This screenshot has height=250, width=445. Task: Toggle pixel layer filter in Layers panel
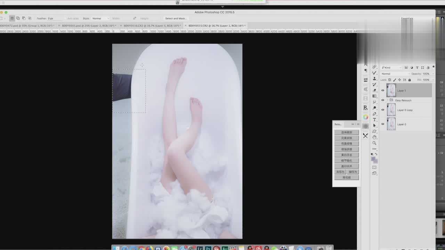tap(406, 68)
